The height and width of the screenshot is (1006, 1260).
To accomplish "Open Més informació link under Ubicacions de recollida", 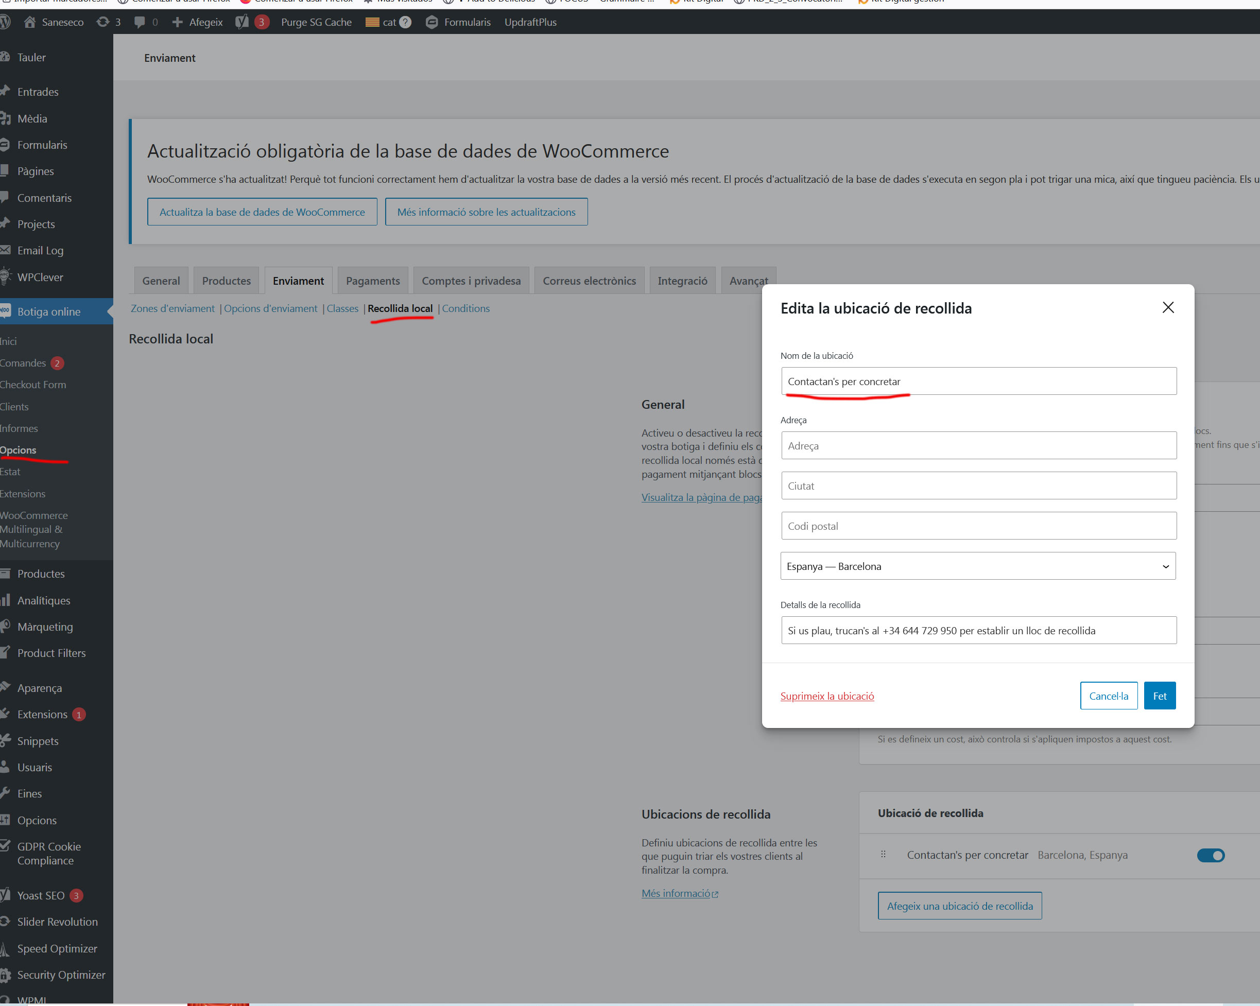I will click(x=680, y=893).
